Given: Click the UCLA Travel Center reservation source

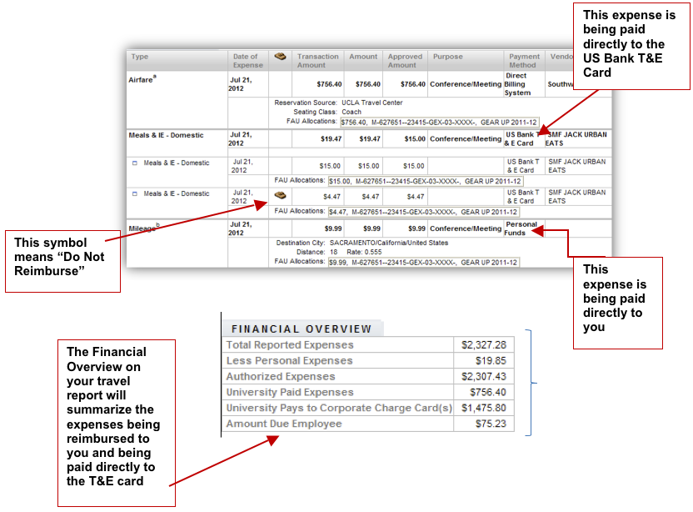Looking at the screenshot, I should [372, 103].
